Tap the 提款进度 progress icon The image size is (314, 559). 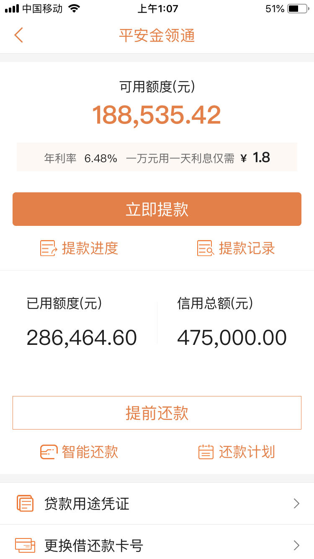pyautogui.click(x=49, y=248)
